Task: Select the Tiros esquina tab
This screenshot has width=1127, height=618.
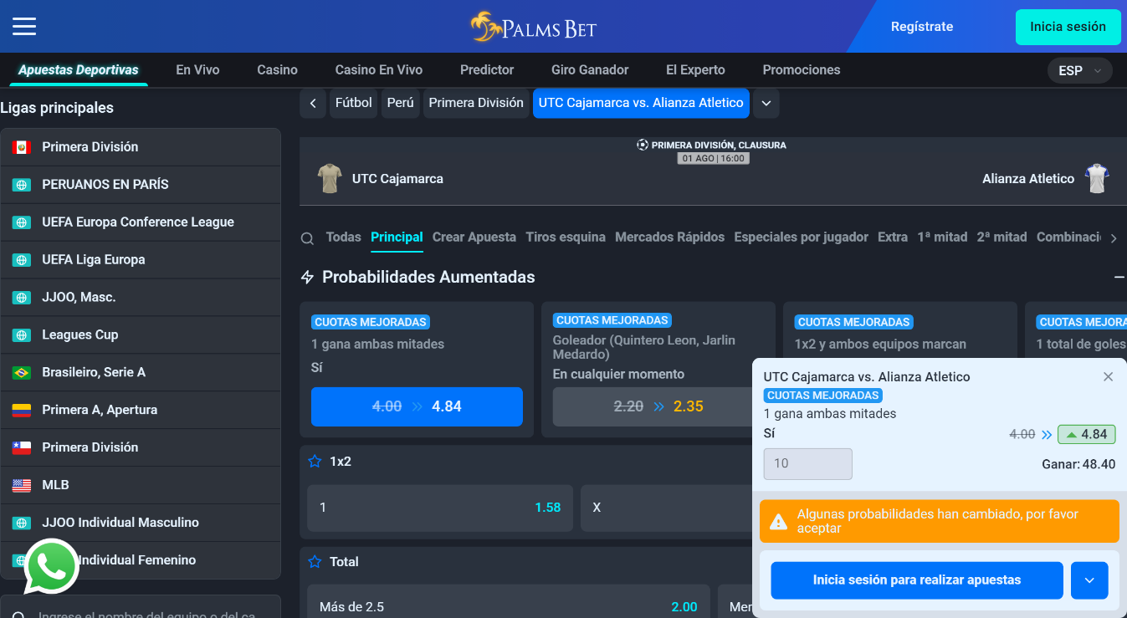Action: coord(566,237)
